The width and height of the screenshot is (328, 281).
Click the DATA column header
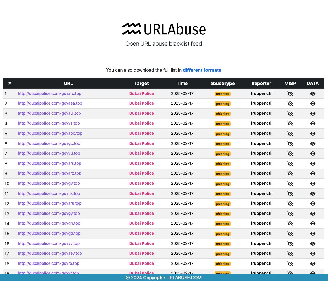312,84
